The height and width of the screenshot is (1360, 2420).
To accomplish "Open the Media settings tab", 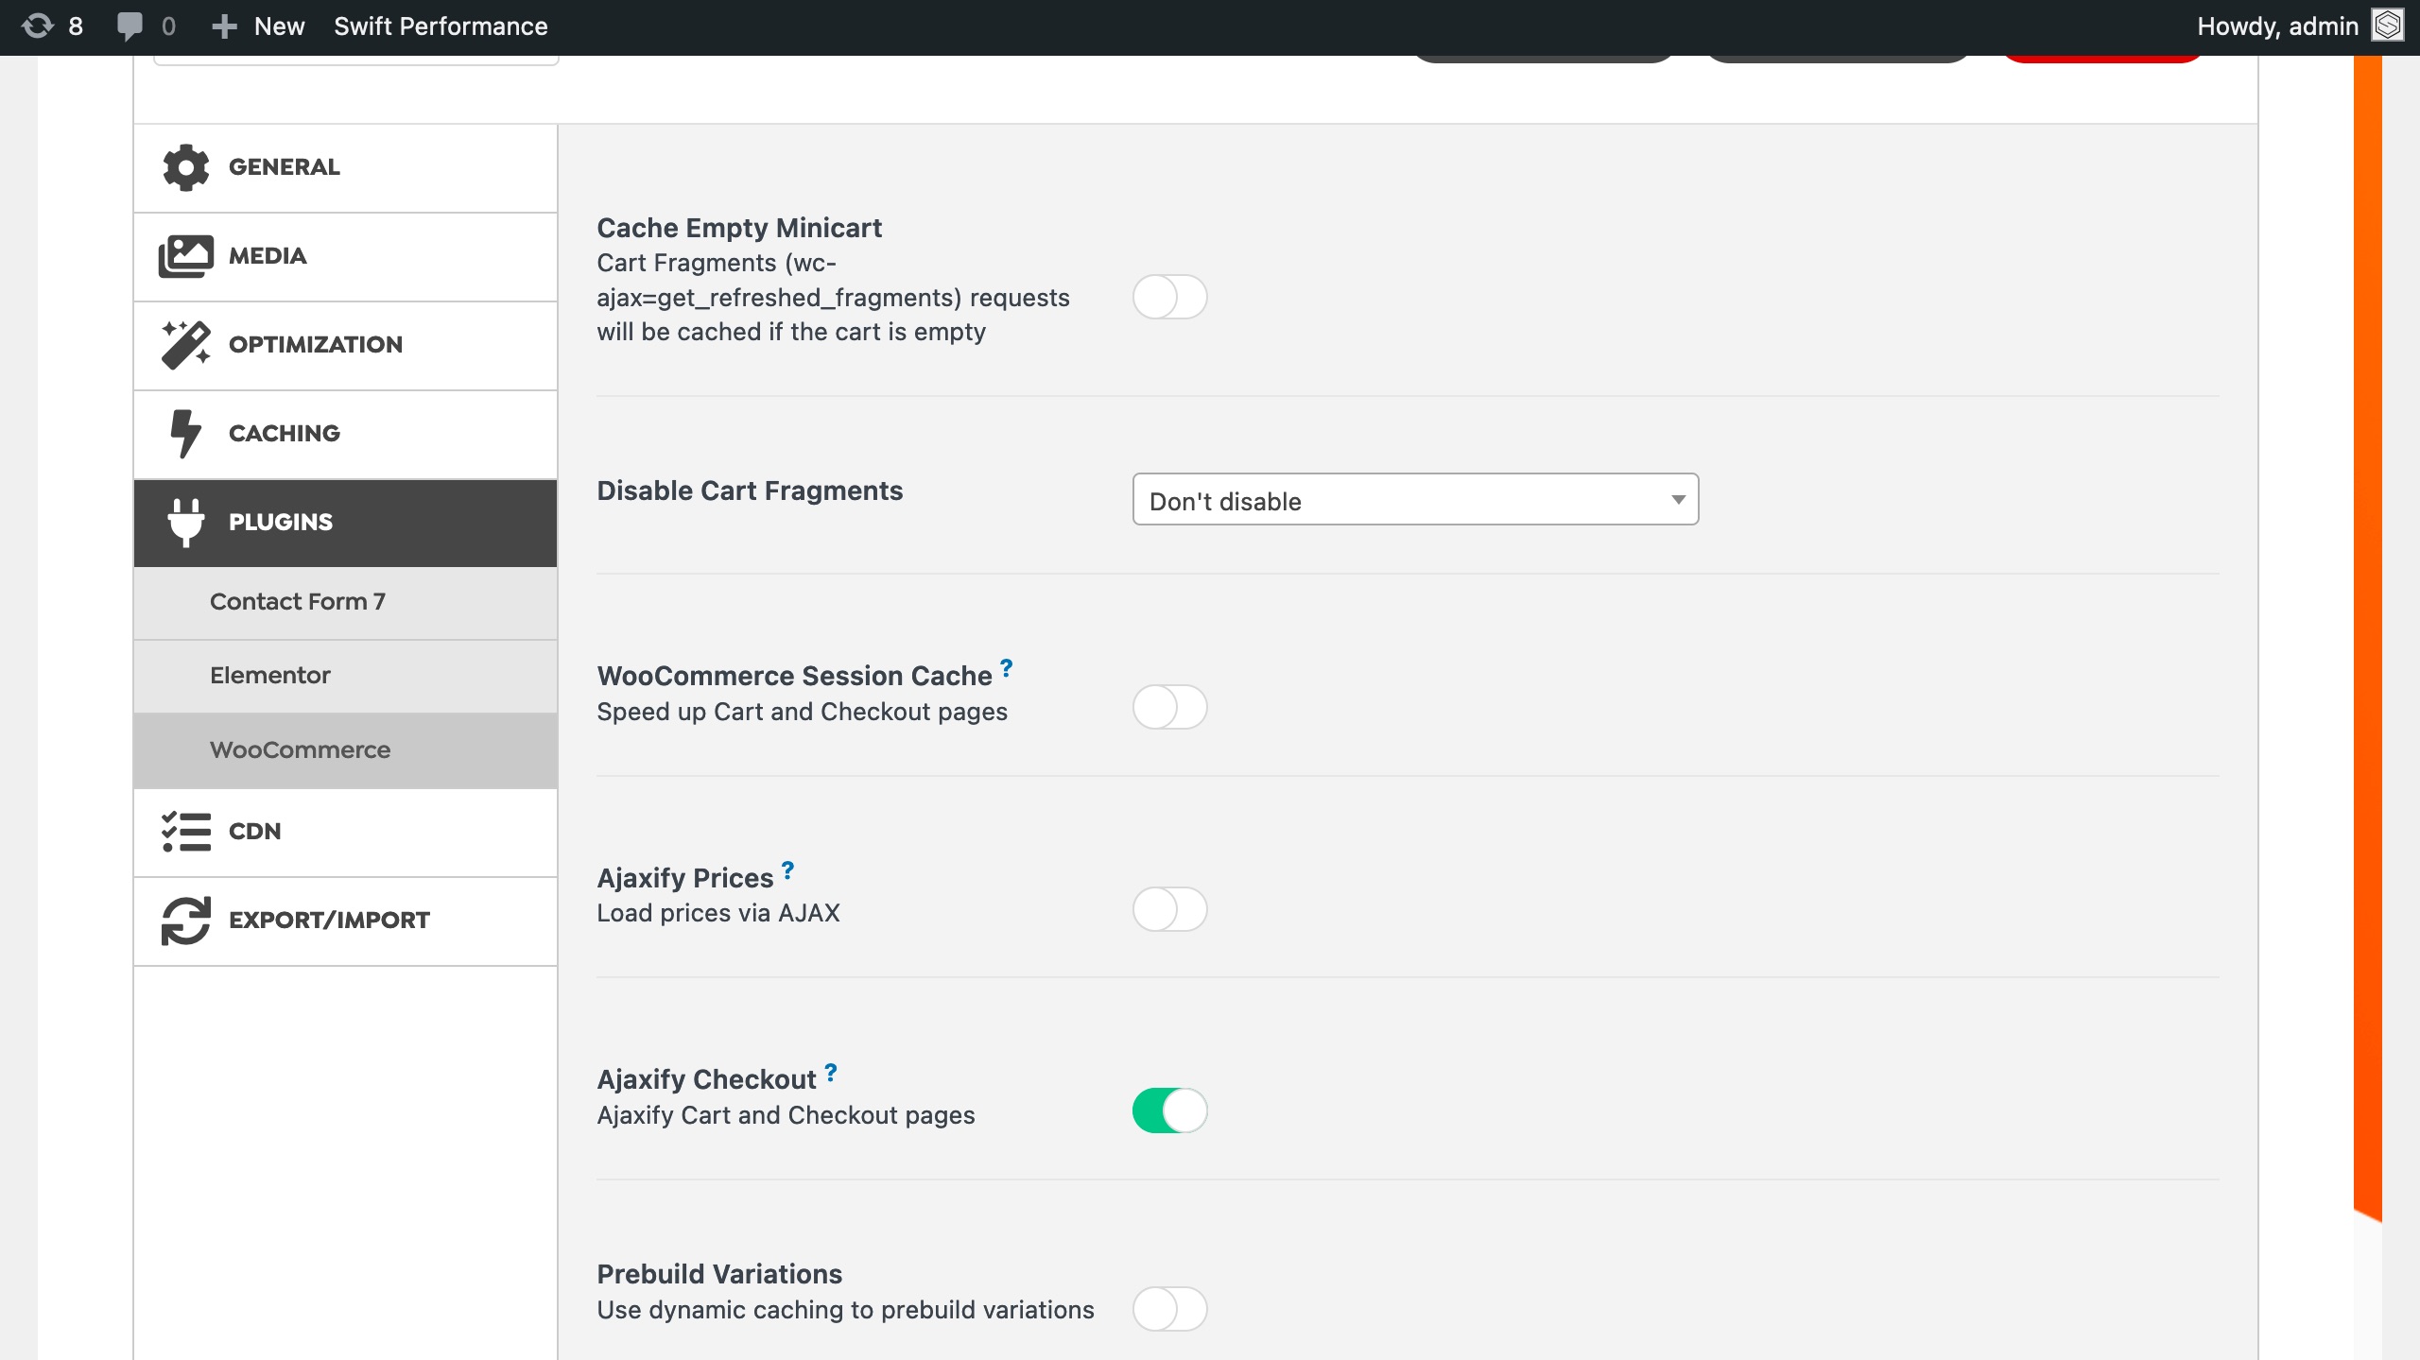I will point(345,257).
